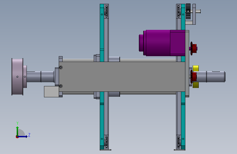Select the red sprocket on the motor output
The height and width of the screenshot is (154, 237).
point(194,49)
